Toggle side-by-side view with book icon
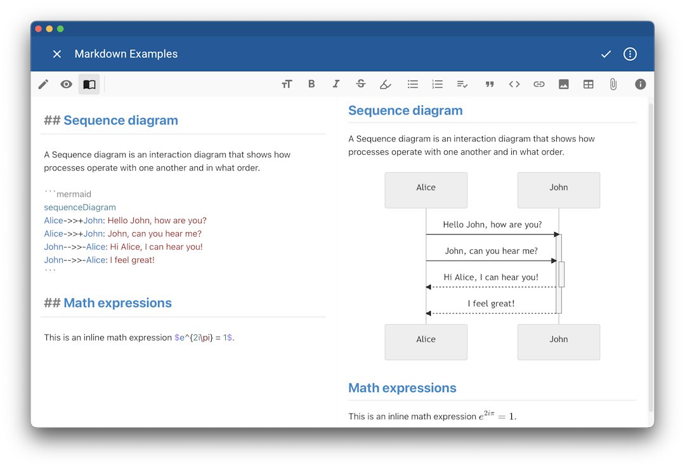The width and height of the screenshot is (685, 468). click(x=89, y=84)
